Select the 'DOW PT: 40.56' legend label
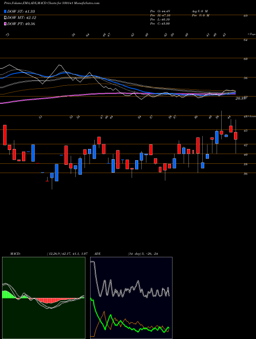Screen dimensions: 256x339 click(x=21, y=24)
